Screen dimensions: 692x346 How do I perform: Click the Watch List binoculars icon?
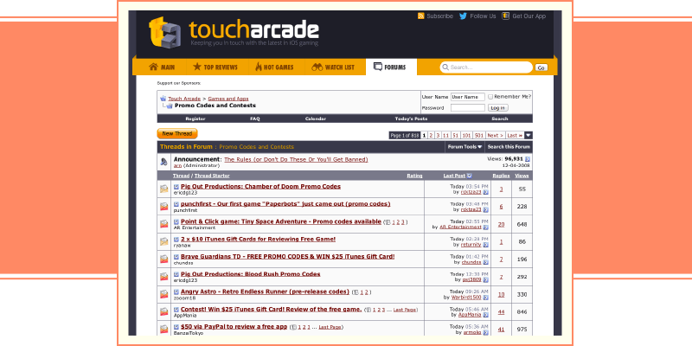pos(317,67)
